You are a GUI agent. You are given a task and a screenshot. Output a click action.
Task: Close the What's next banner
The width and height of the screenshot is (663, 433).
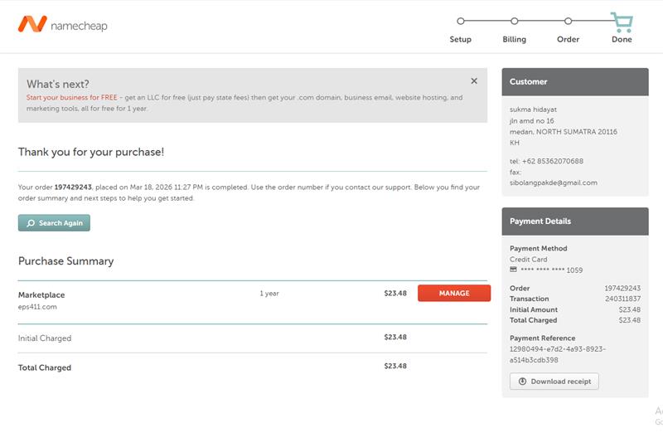point(474,81)
